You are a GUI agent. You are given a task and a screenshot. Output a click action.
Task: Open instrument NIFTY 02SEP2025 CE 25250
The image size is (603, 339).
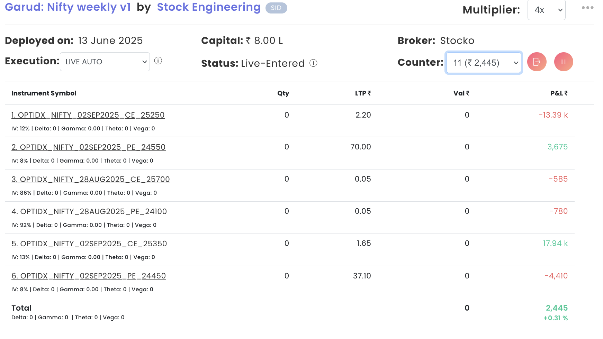88,115
